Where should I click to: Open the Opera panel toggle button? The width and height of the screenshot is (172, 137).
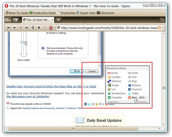coord(15,20)
